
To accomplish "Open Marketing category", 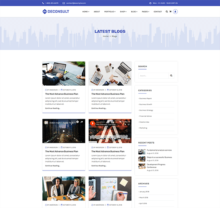I will (143, 128).
